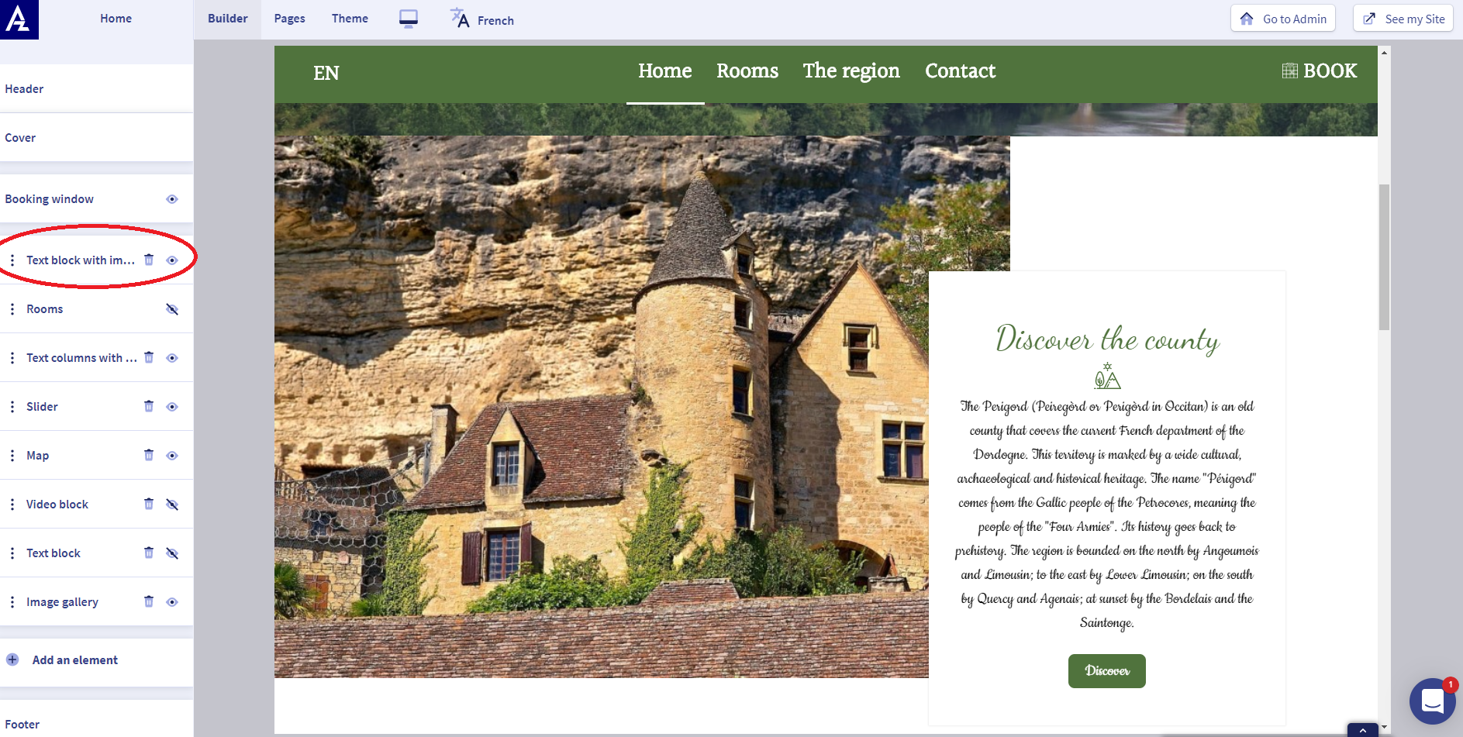Delete the Text block with image element

point(149,260)
